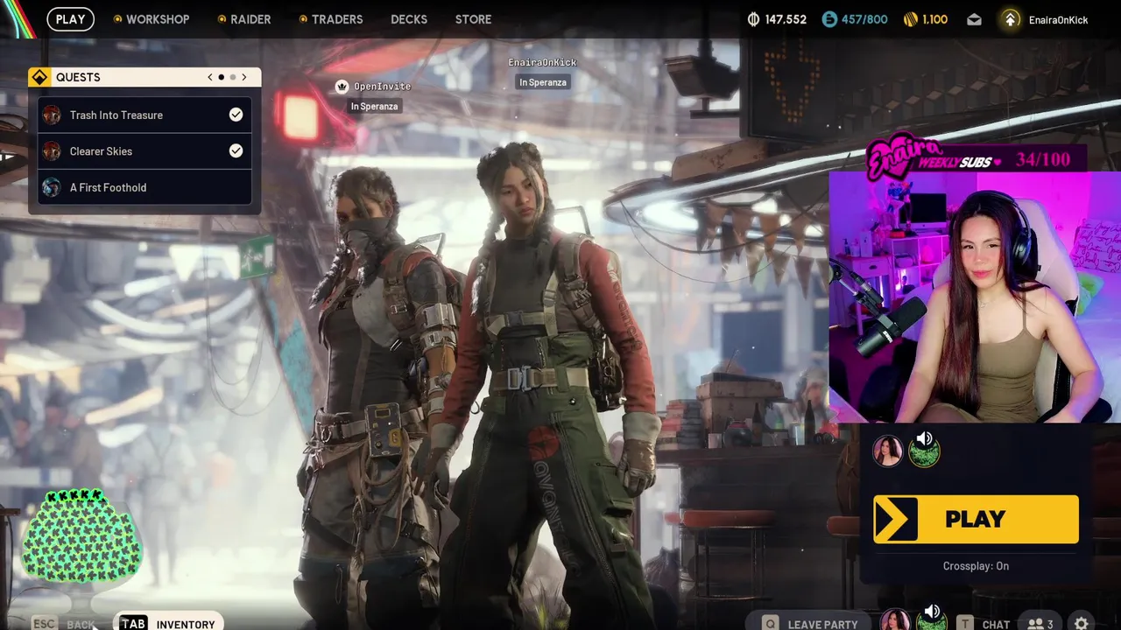
Task: Open the Trash Into Treasure quest
Action: point(145,115)
